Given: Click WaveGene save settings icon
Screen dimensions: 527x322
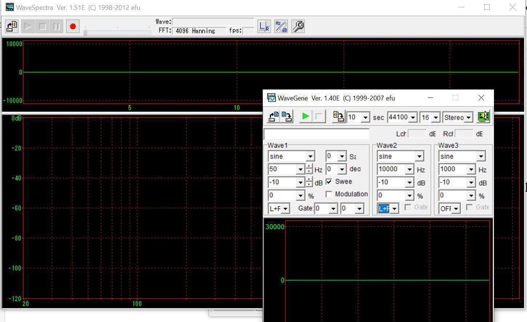Looking at the screenshot, I should pos(287,117).
